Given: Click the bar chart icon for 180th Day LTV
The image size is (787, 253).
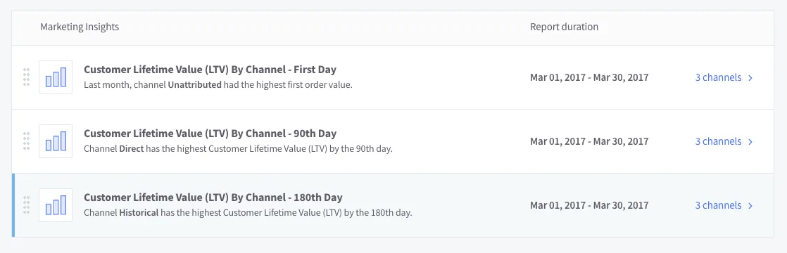Looking at the screenshot, I should pos(56,205).
